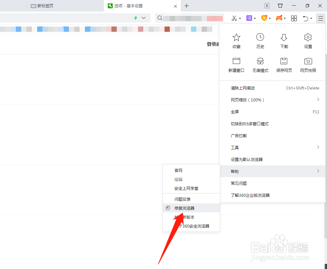Click the undo/restore closed tab arrow icon
The height and width of the screenshot is (269, 327).
305,18
